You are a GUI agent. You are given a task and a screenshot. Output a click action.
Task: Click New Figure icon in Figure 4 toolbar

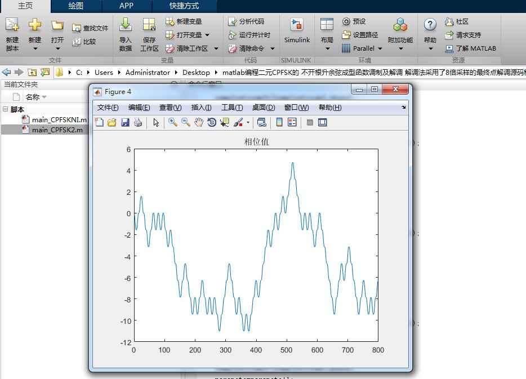(99, 122)
